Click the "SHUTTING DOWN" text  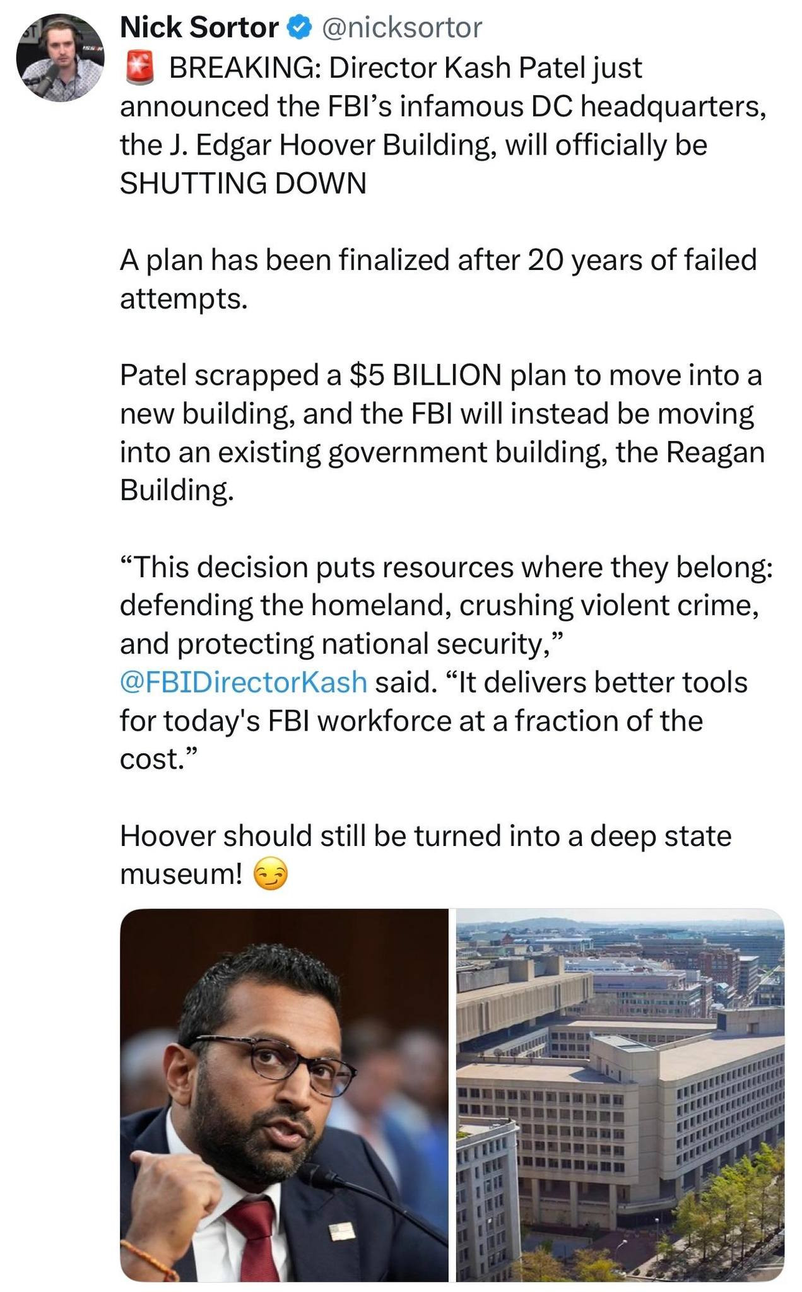pyautogui.click(x=243, y=184)
